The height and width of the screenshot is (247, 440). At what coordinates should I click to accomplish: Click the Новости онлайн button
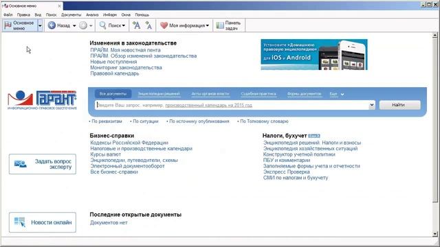[43, 222]
